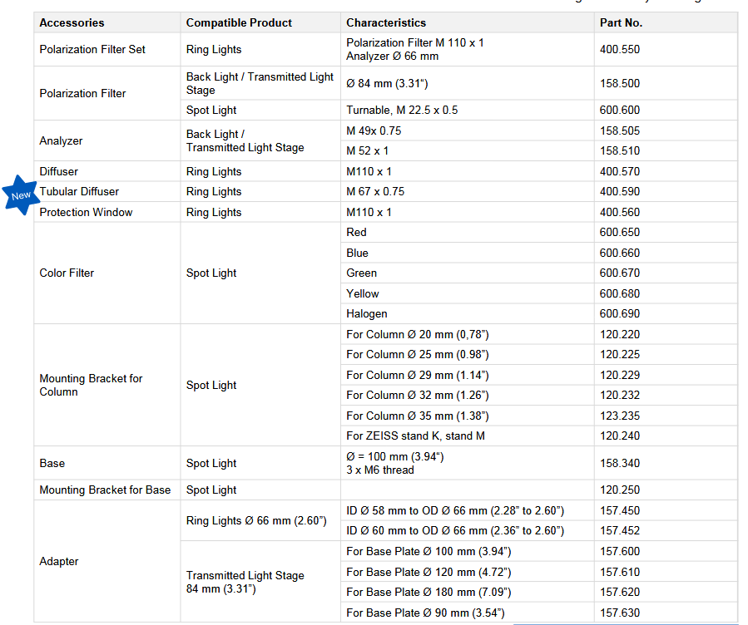
Task: Click the Yellow color filter entry
Action: click(363, 293)
